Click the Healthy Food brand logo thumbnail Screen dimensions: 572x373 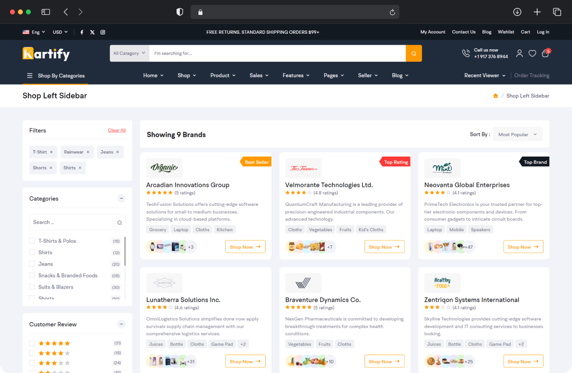(x=442, y=282)
